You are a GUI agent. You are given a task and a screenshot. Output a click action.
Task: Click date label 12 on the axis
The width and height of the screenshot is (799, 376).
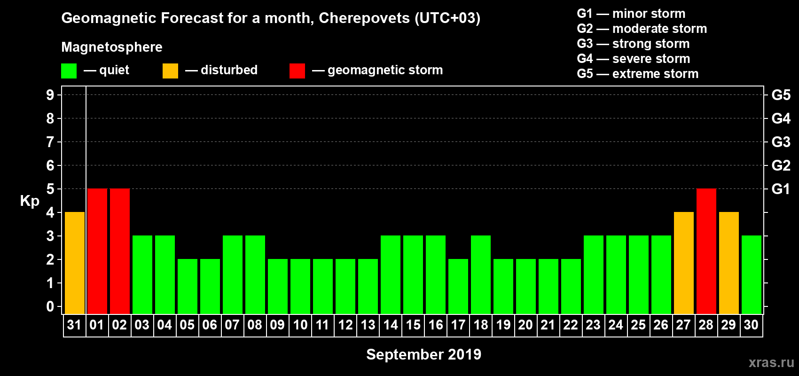click(345, 325)
